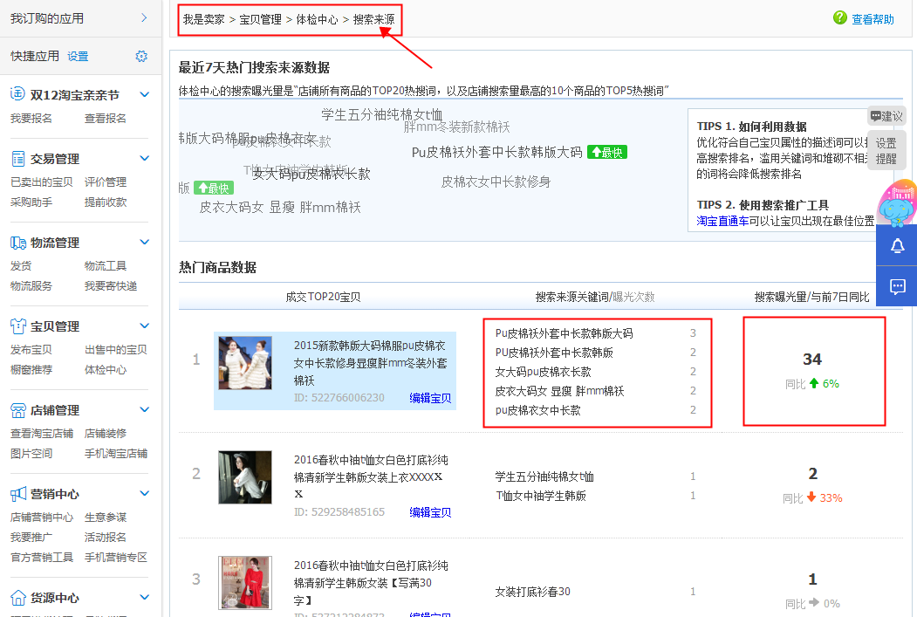Open the 淘宝直通车 link in TIPS 2
The height and width of the screenshot is (617, 917).
(x=722, y=221)
